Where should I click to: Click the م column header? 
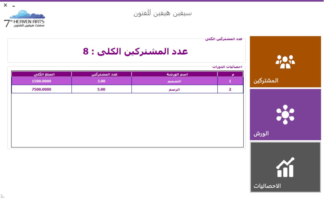(230, 74)
